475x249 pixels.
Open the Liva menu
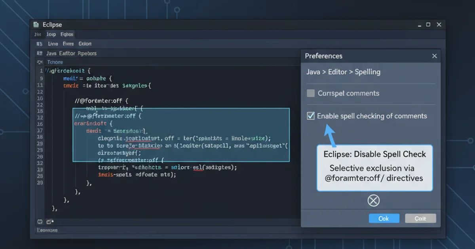(53, 44)
